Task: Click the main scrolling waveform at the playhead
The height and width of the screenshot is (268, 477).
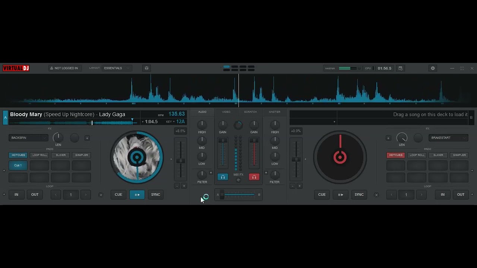Action: [239, 90]
